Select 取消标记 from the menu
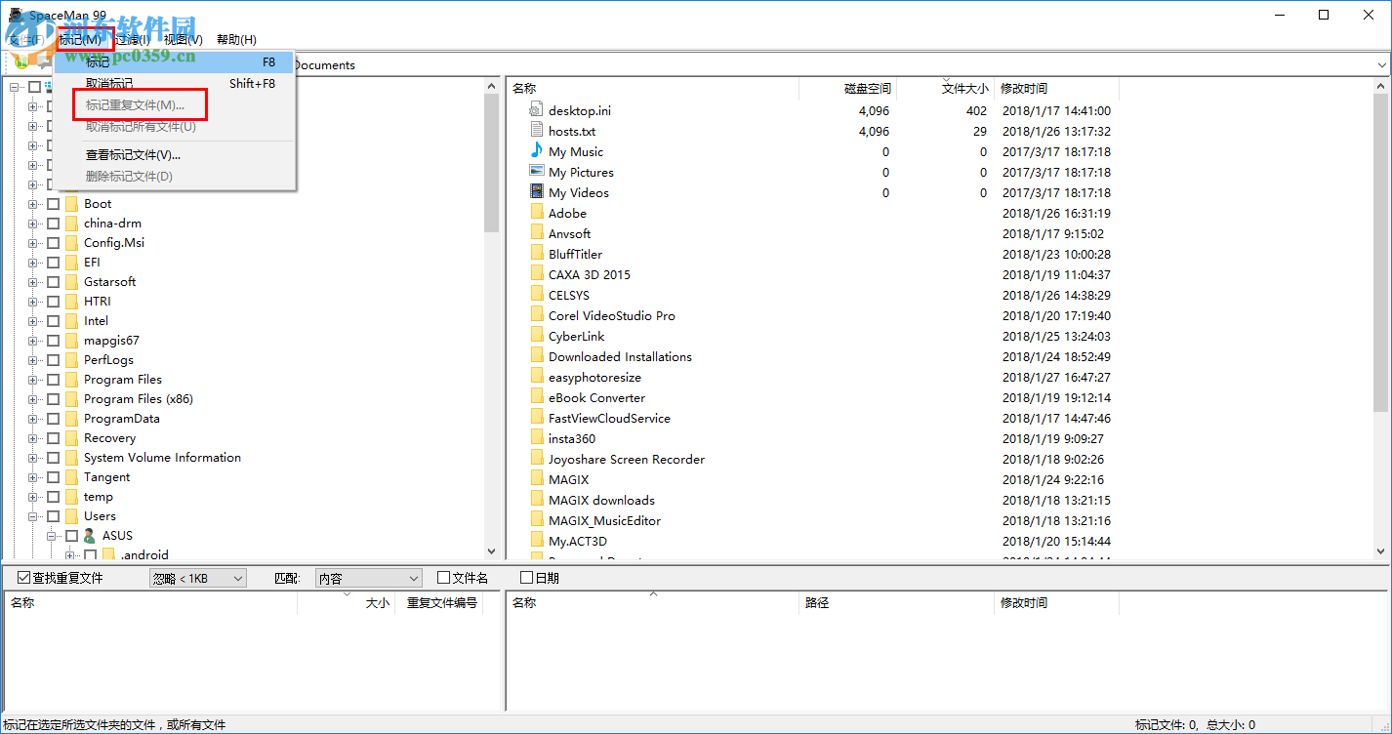 pyautogui.click(x=109, y=84)
